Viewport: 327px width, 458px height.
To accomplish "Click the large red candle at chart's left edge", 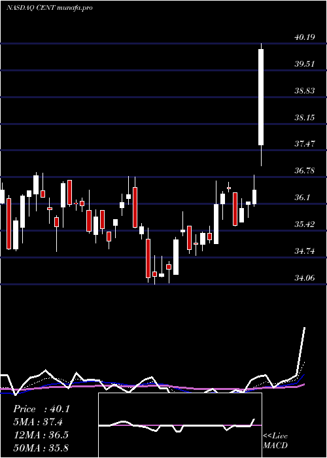I will pos(9,224).
